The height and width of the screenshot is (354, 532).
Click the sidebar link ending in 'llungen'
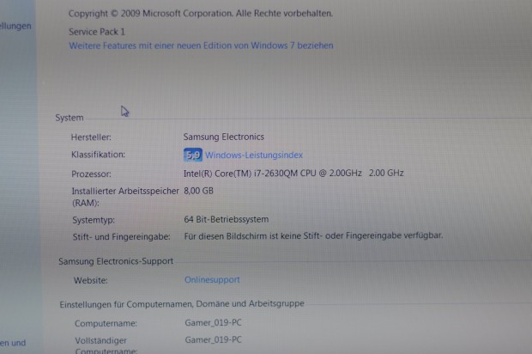click(15, 26)
